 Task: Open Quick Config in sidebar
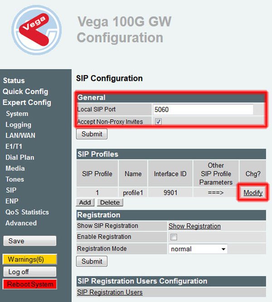pyautogui.click(x=25, y=92)
